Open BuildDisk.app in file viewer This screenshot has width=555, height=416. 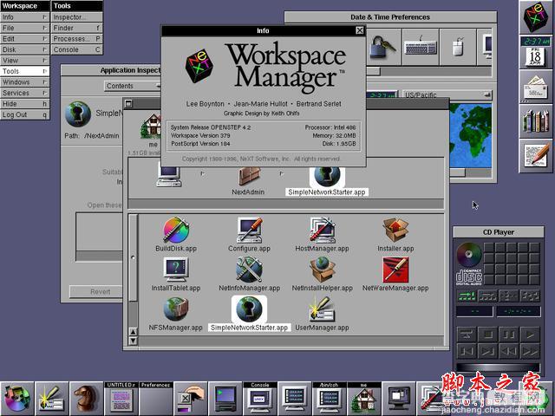tap(176, 231)
